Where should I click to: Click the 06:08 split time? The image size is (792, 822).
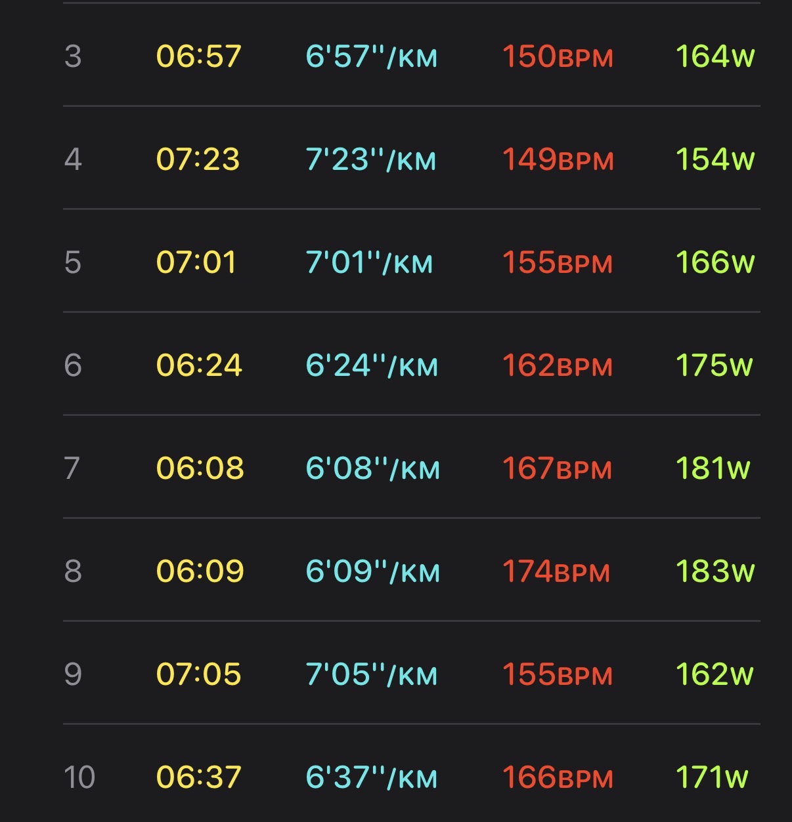point(200,468)
